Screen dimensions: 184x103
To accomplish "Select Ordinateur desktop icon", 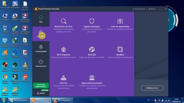I will tap(5, 17).
